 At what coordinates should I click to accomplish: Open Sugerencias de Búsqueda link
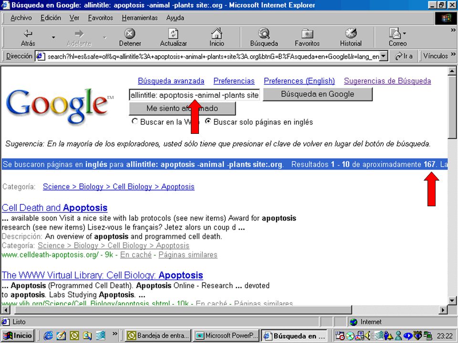point(387,81)
